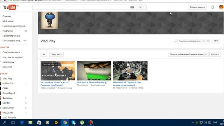The height and width of the screenshot is (126, 224).
Task: Open the Сетка view dropdown
Action: pos(215,54)
